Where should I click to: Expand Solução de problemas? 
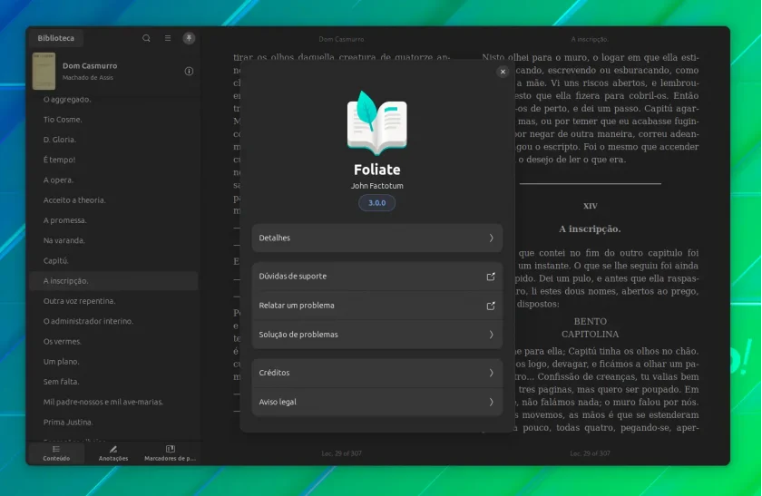coord(377,335)
